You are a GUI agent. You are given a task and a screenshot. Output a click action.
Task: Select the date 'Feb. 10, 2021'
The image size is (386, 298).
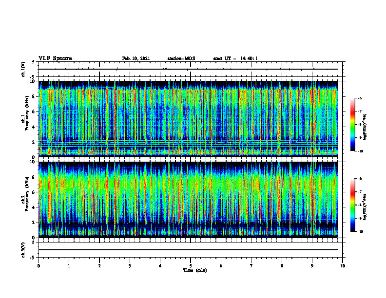point(136,58)
